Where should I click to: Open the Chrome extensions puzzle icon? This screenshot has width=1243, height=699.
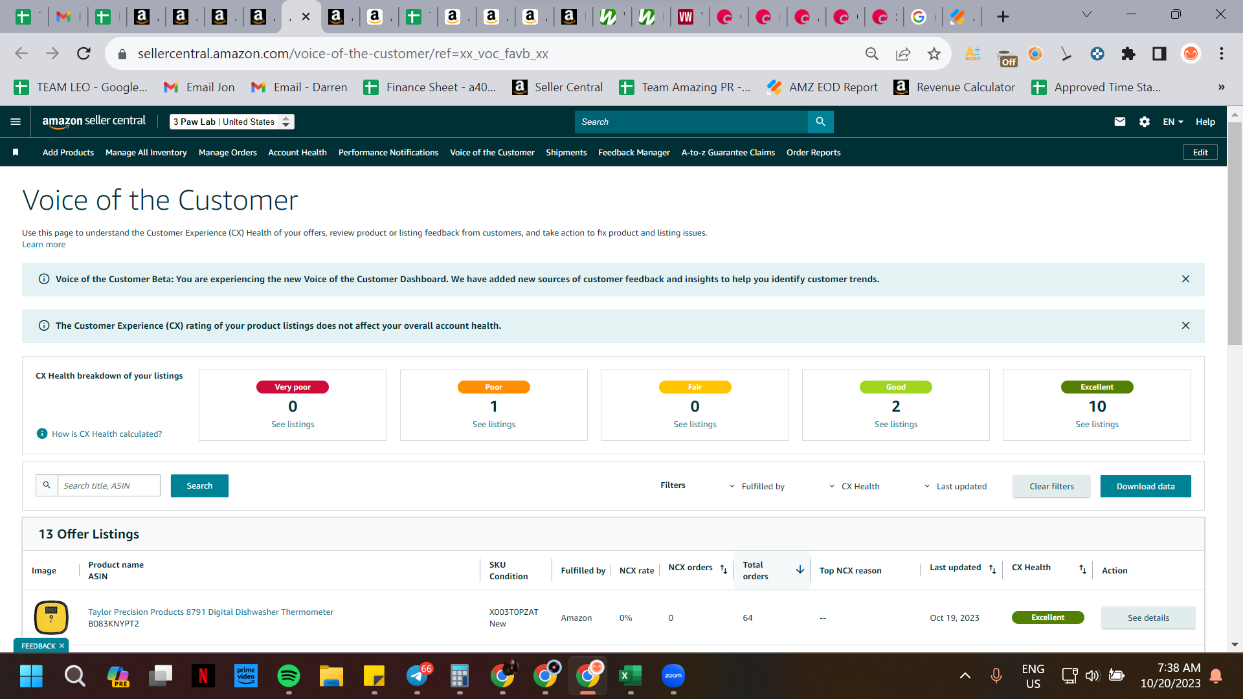[x=1128, y=54]
